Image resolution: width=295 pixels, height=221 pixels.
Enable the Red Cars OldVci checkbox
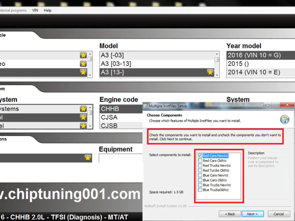click(200, 161)
